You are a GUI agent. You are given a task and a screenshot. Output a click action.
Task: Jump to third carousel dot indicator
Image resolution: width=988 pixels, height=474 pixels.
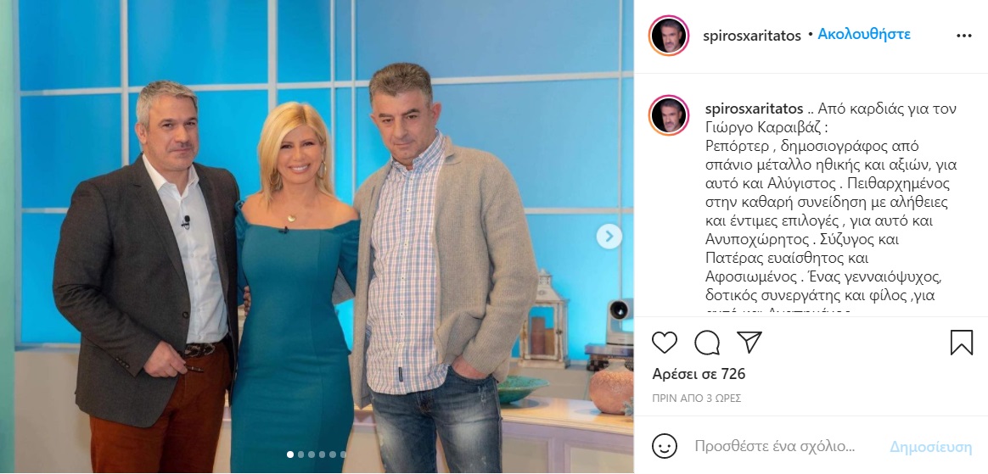point(312,454)
